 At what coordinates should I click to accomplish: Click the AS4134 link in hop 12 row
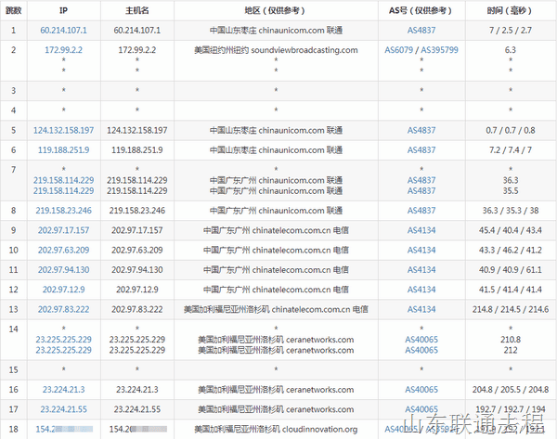pyautogui.click(x=421, y=290)
